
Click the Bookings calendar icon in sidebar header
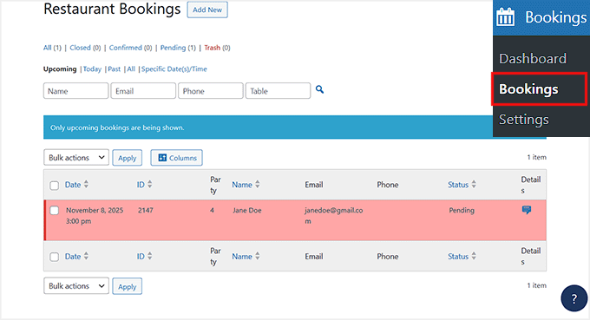505,17
